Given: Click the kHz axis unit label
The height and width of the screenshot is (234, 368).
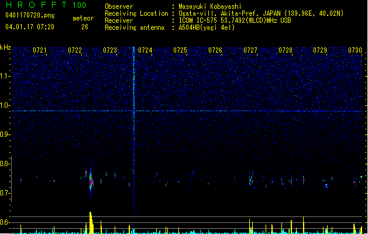Looking at the screenshot, I should point(5,47).
